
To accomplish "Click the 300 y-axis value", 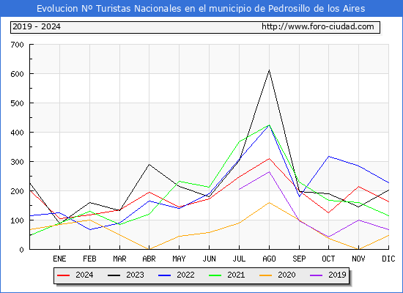I will coord(18,162).
